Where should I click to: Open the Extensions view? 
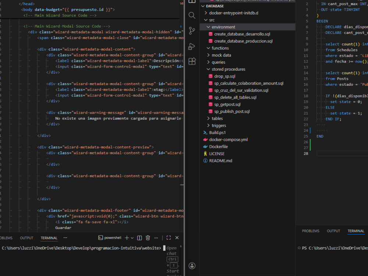pos(192,61)
